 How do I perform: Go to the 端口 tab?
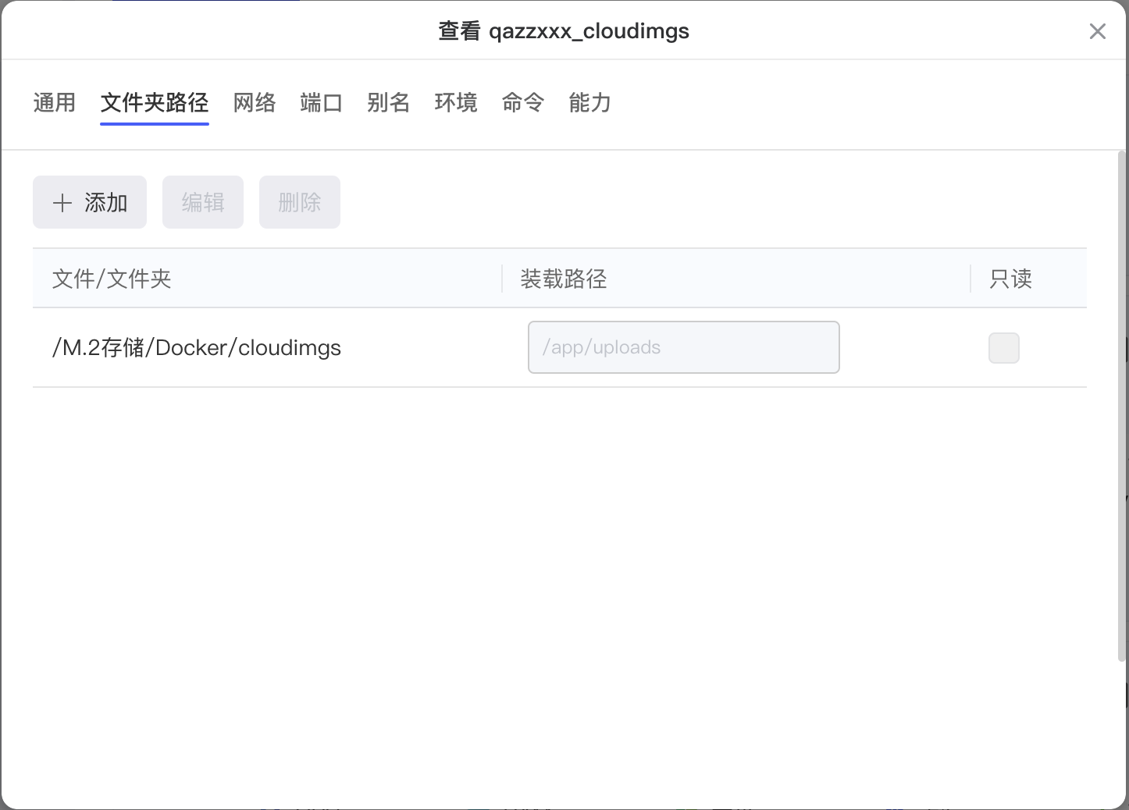pos(322,102)
